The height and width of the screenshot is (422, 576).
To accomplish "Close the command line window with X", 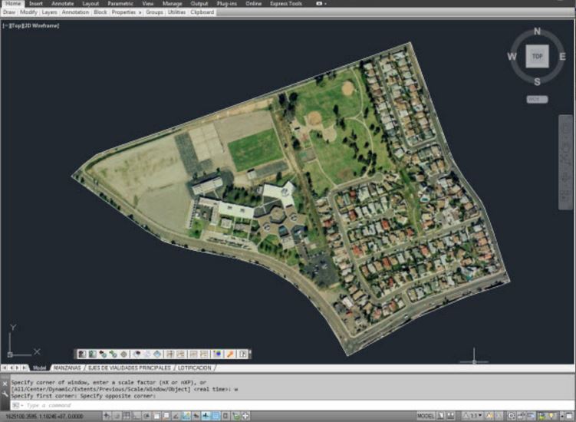I will [x=6, y=382].
